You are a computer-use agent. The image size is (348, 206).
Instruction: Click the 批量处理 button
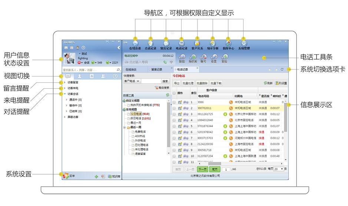188,83
